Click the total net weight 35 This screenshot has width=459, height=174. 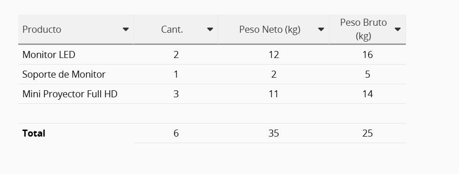(x=274, y=133)
